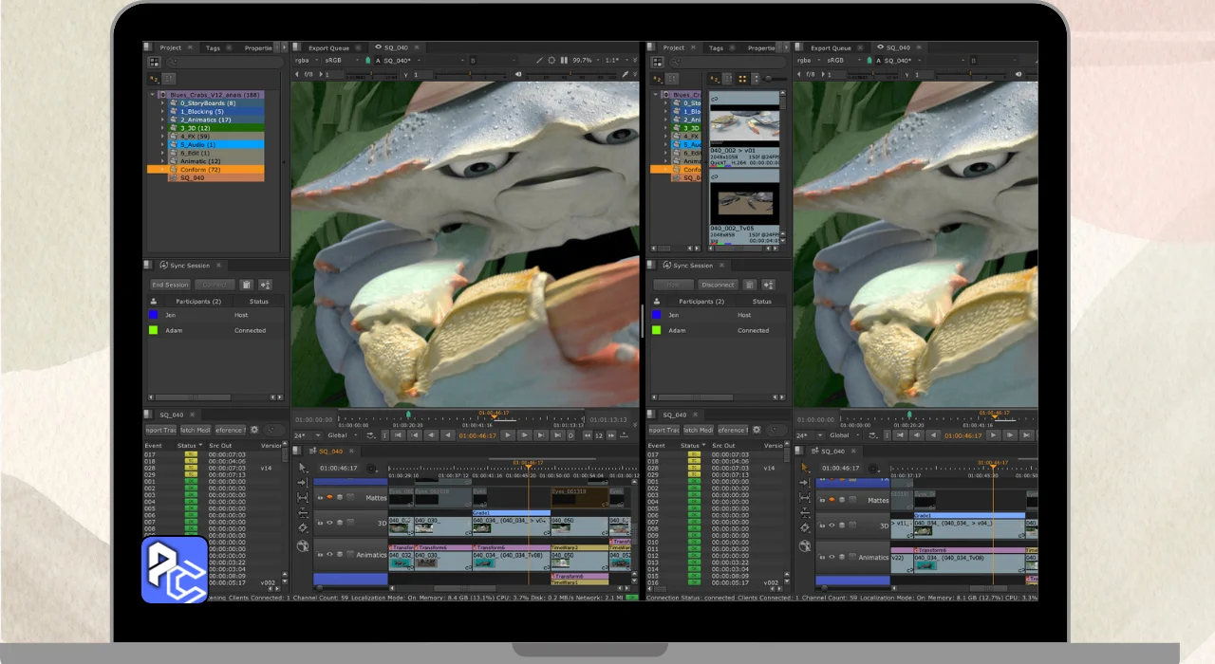Click the gear icon in left SQ_040 spreadsheet

coord(254,430)
